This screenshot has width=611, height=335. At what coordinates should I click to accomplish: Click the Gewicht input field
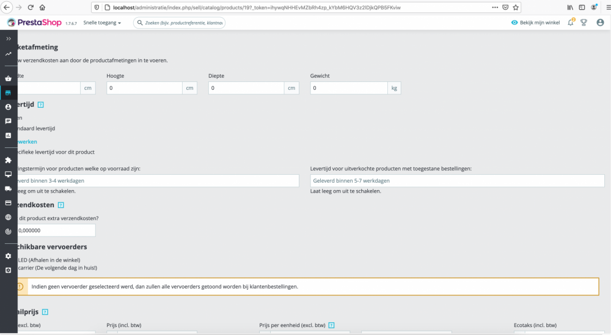tap(349, 88)
